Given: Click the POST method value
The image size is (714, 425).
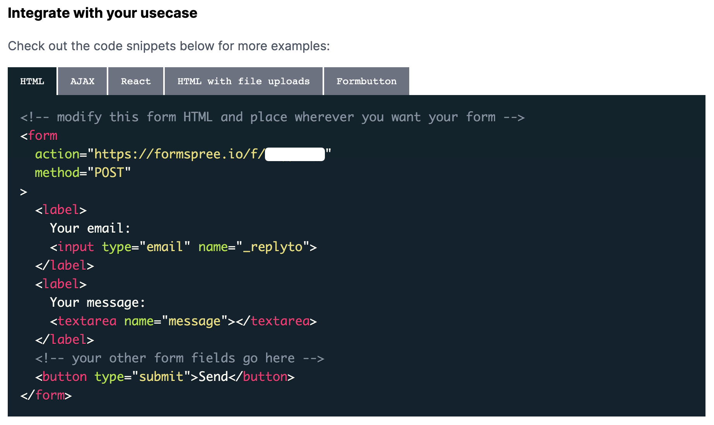Looking at the screenshot, I should click(109, 172).
